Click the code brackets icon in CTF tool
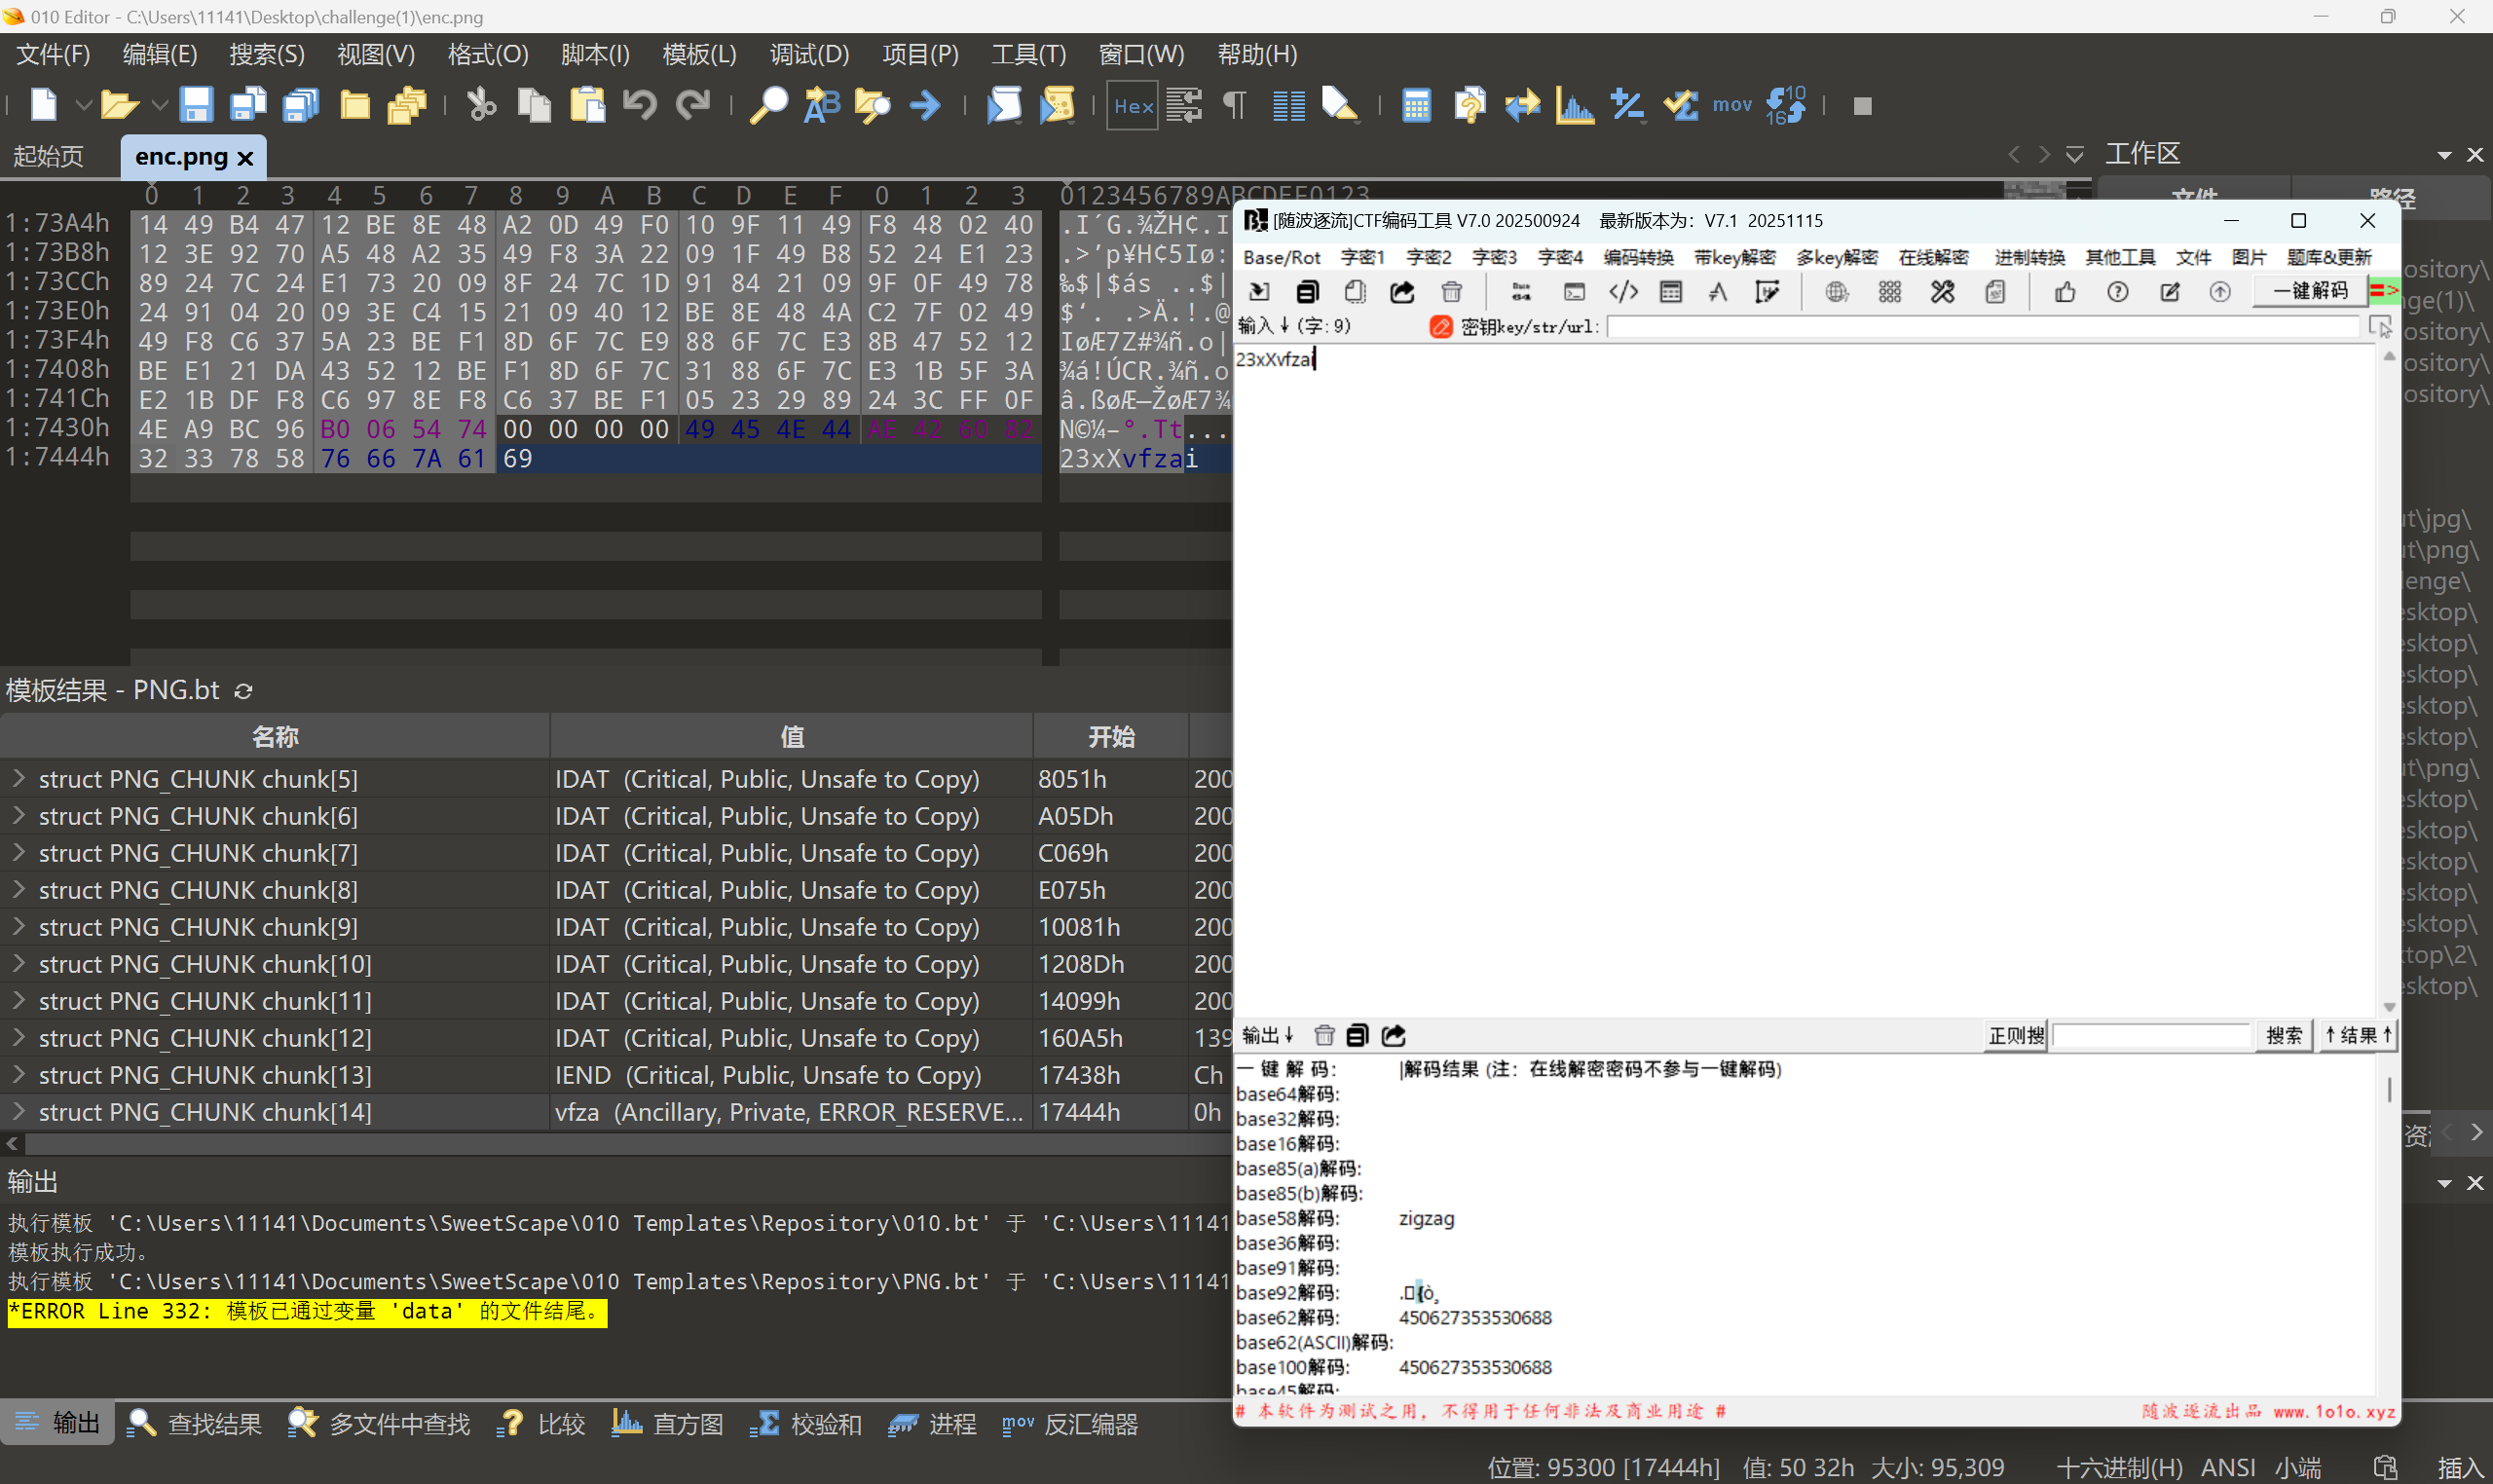 1622,292
